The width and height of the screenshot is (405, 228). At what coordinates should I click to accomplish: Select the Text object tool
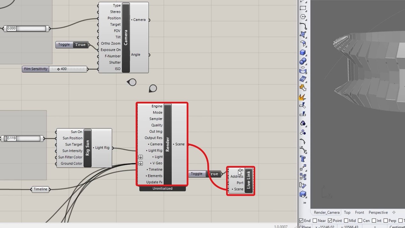pyautogui.click(x=303, y=159)
